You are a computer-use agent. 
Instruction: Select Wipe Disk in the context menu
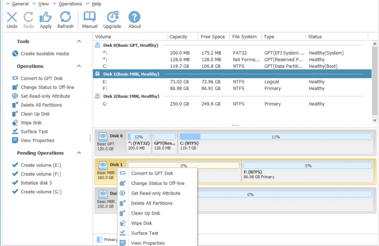click(142, 223)
